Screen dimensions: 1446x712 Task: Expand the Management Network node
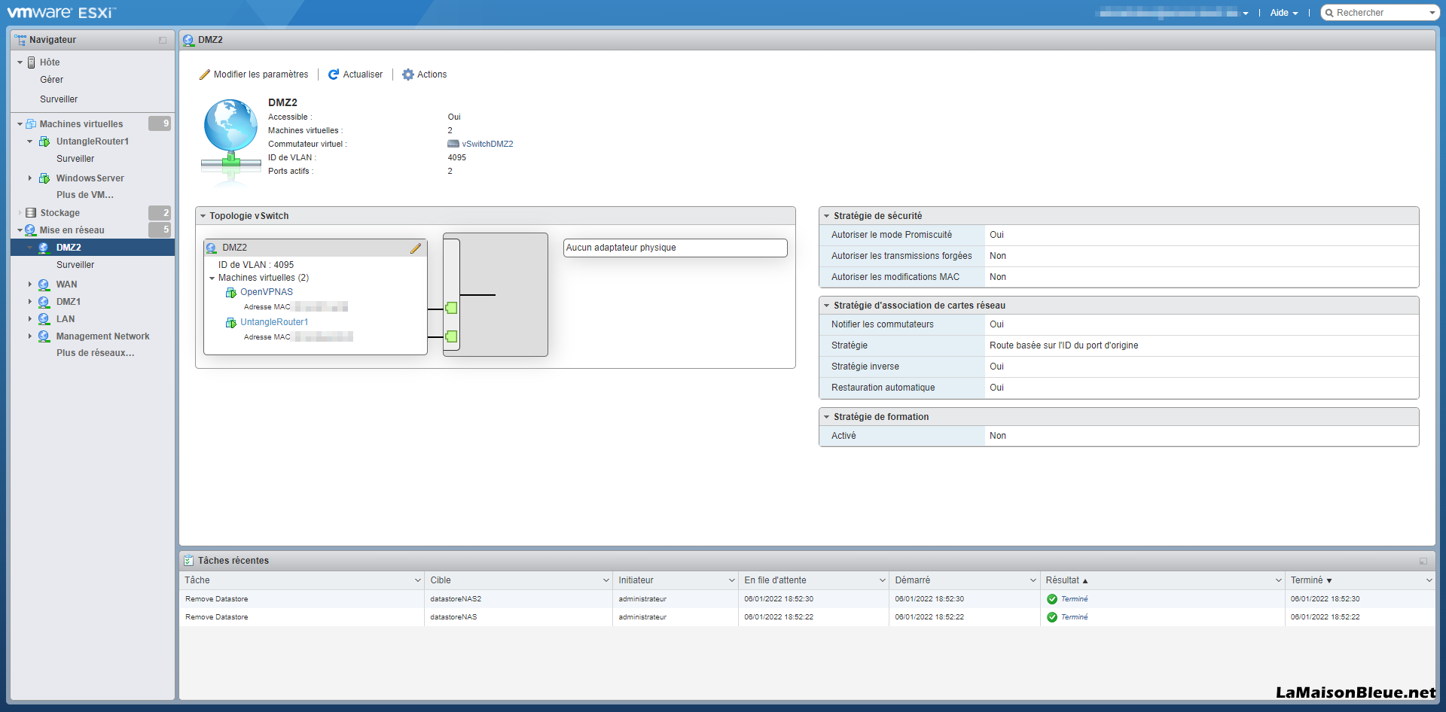(x=30, y=336)
